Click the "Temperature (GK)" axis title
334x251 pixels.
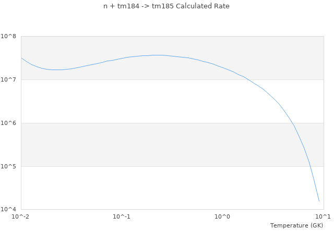(x=296, y=225)
